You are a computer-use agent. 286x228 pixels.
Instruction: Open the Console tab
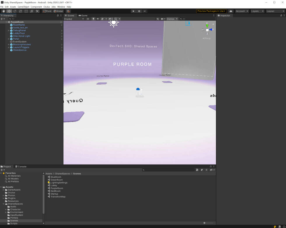click(x=21, y=166)
